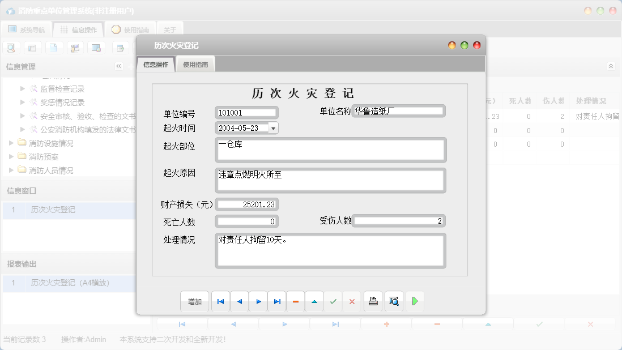Delete the current record via the red minus icon
This screenshot has height=350, width=622.
click(295, 301)
